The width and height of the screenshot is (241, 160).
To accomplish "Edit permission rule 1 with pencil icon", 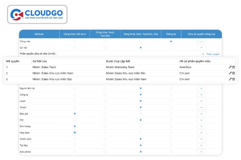I will point(230,67).
